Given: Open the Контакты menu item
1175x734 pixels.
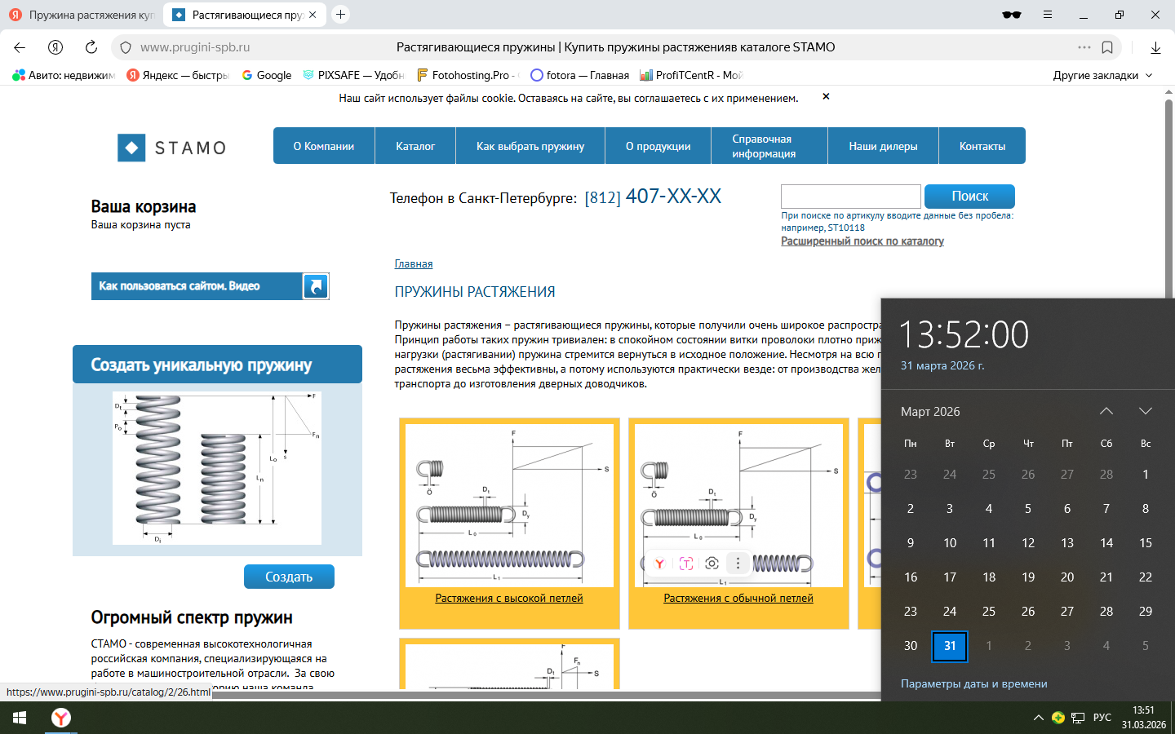Looking at the screenshot, I should point(982,146).
